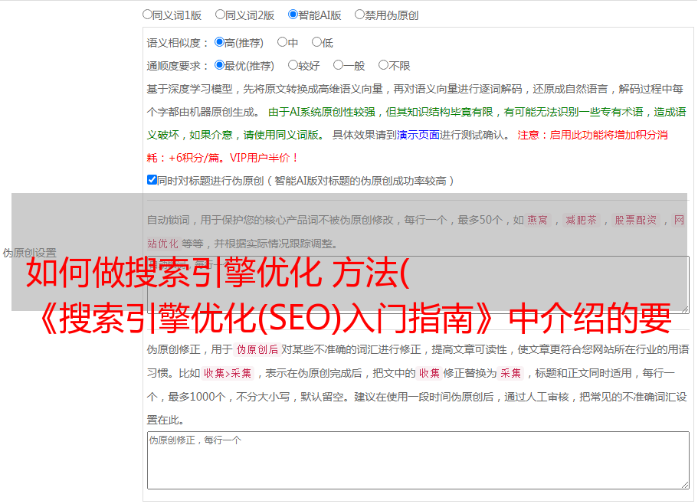
Task: Click the 自动锁词 text area
Action: click(x=418, y=284)
